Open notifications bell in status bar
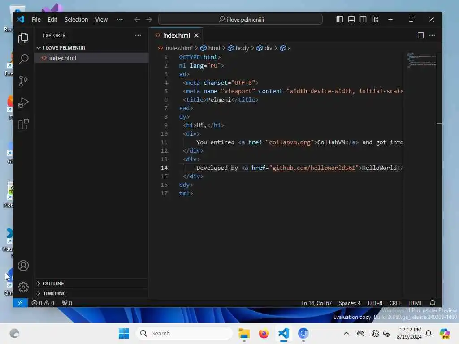The height and width of the screenshot is (344, 459). tap(433, 303)
